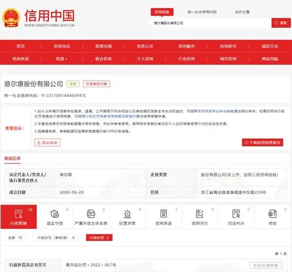
Task: Open the 信用承诺 icon
Action: coord(164,214)
